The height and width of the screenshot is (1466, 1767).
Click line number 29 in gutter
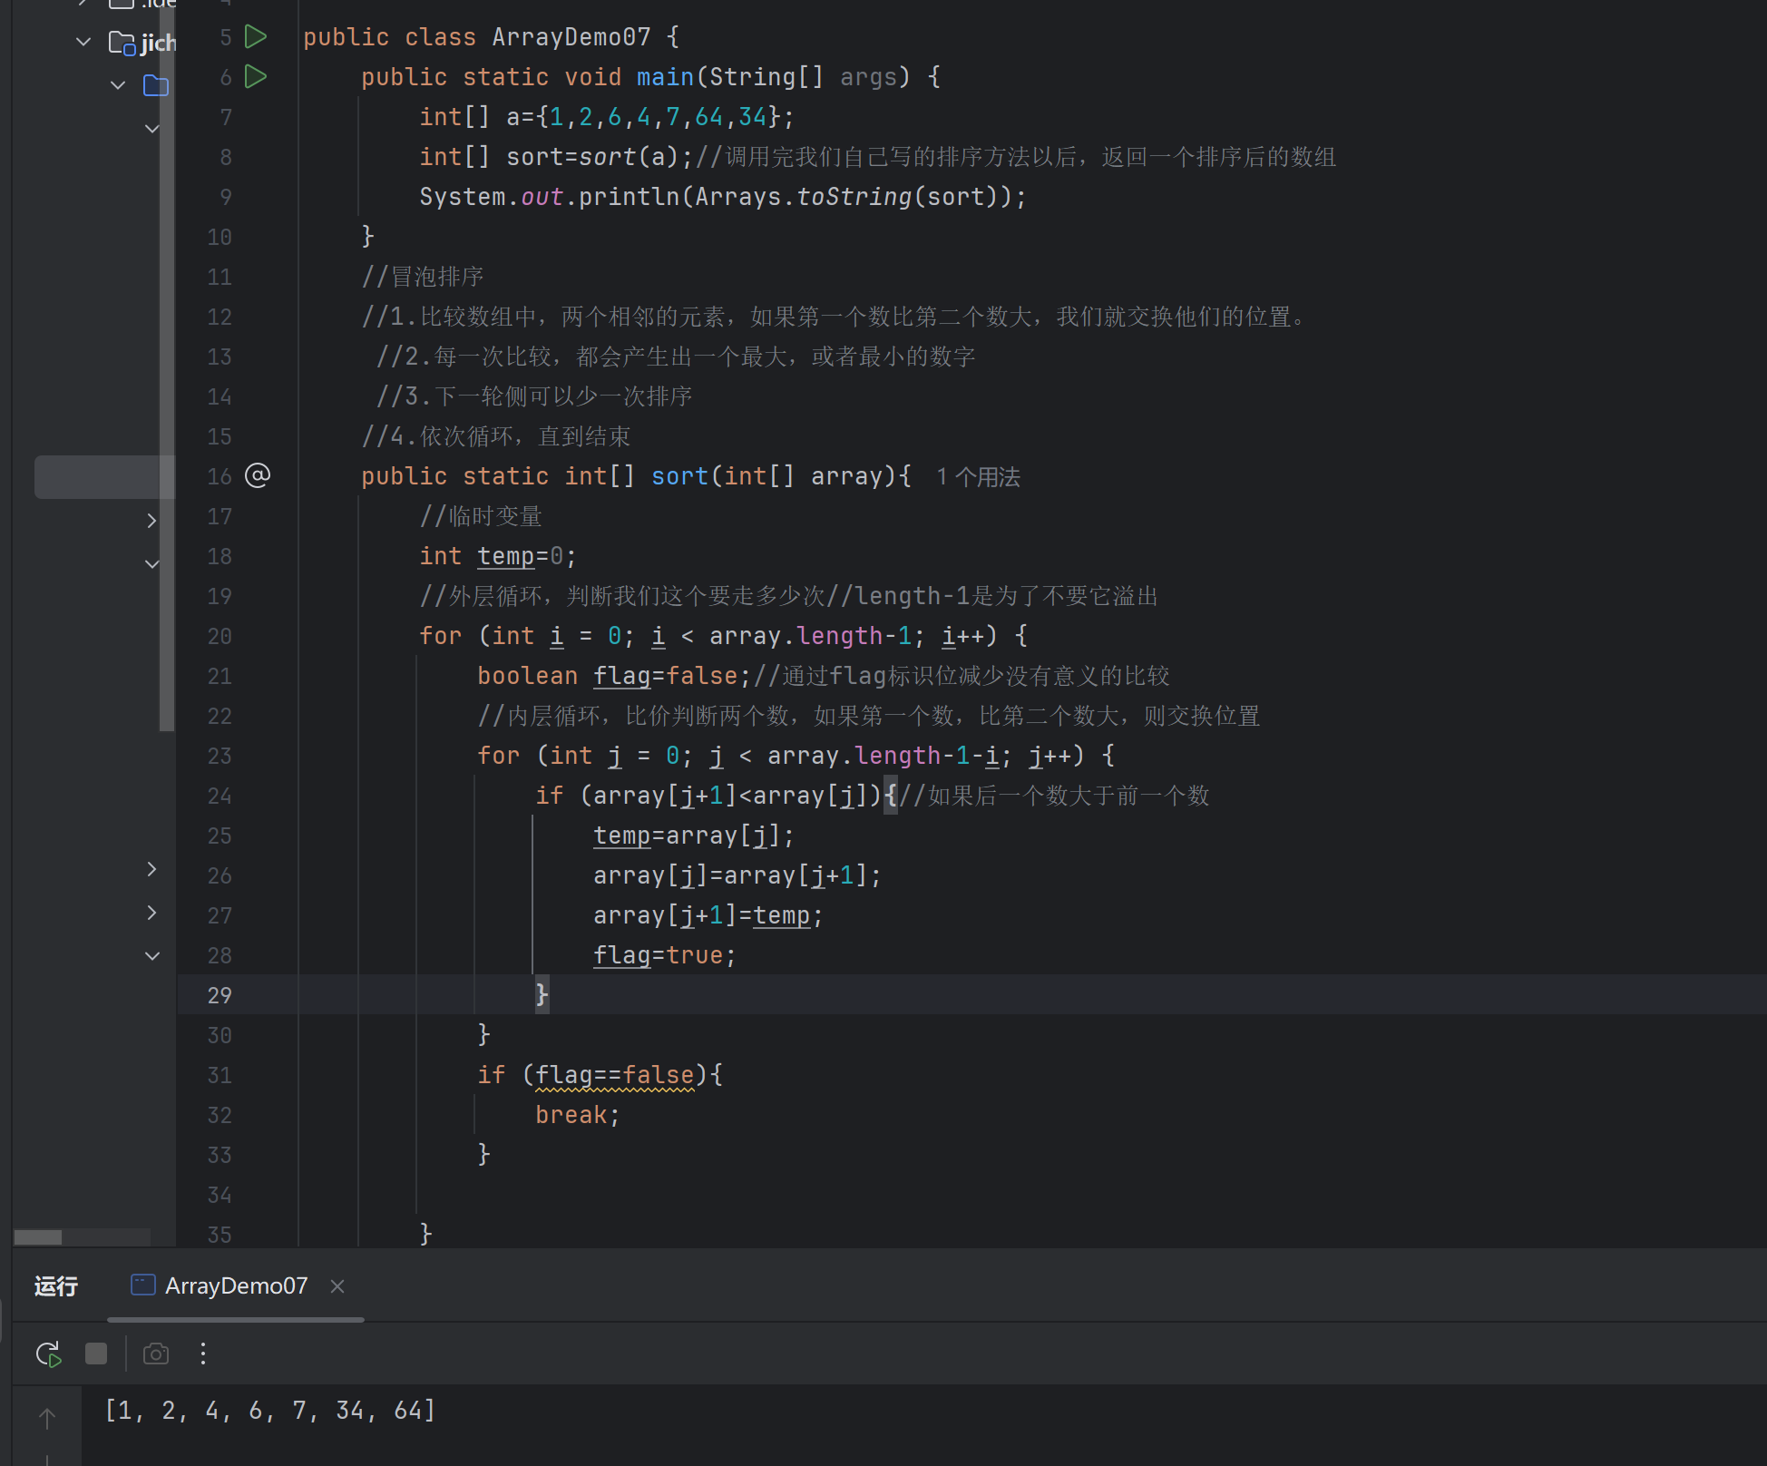click(220, 995)
